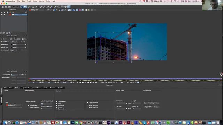Image resolution: width=223 pixels, height=125 pixels.
Task: Click the New Project icon
Action: pyautogui.click(x=2, y=7)
